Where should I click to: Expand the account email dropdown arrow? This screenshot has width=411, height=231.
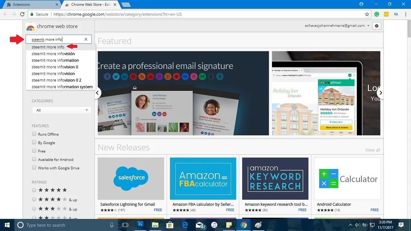(x=368, y=26)
